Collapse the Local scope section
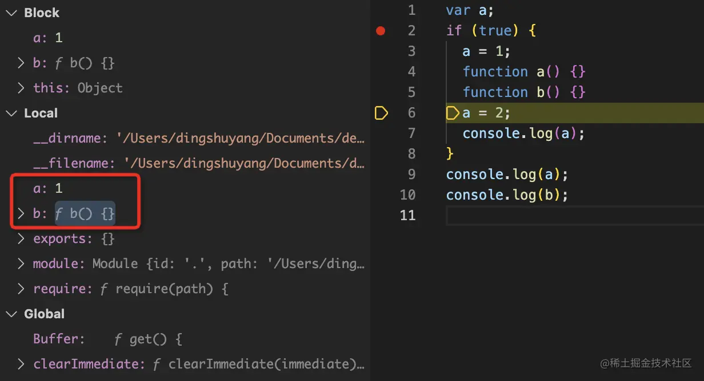This screenshot has width=704, height=381. coord(11,113)
